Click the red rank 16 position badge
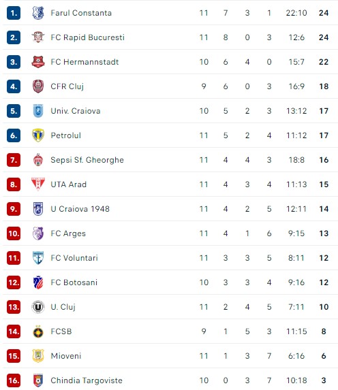This screenshot has height=390, width=338. [14, 380]
